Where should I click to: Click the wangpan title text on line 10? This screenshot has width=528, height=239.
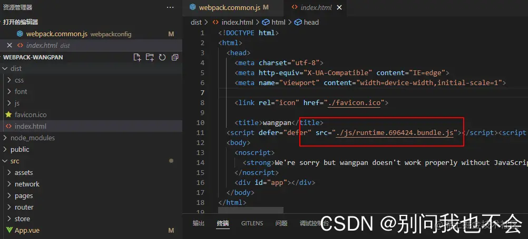click(x=277, y=122)
